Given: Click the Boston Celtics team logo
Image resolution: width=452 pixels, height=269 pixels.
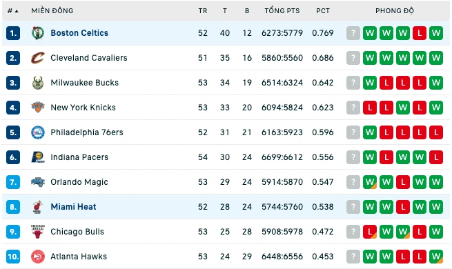Looking at the screenshot, I should [38, 33].
